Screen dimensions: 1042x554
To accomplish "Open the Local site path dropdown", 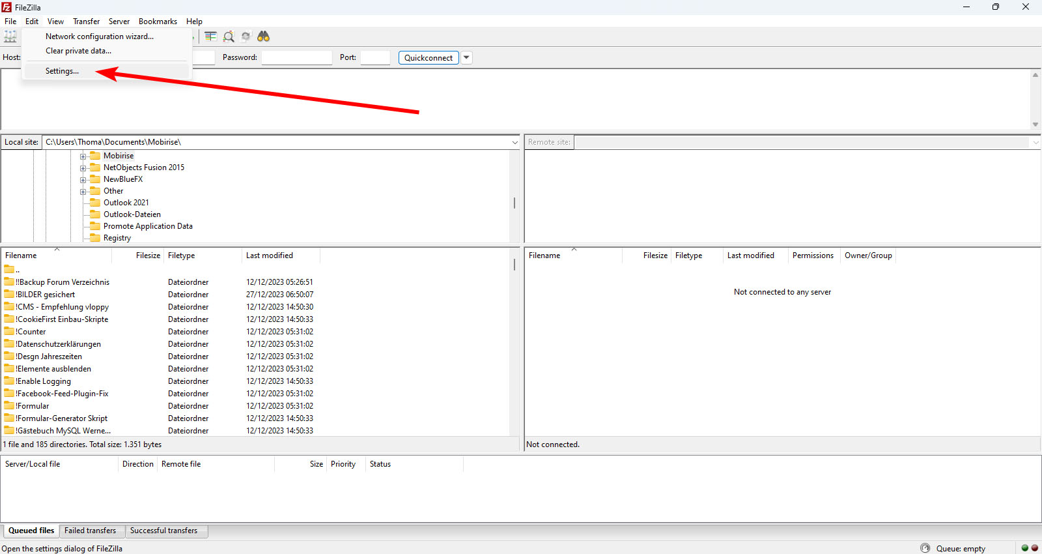I will coord(514,142).
